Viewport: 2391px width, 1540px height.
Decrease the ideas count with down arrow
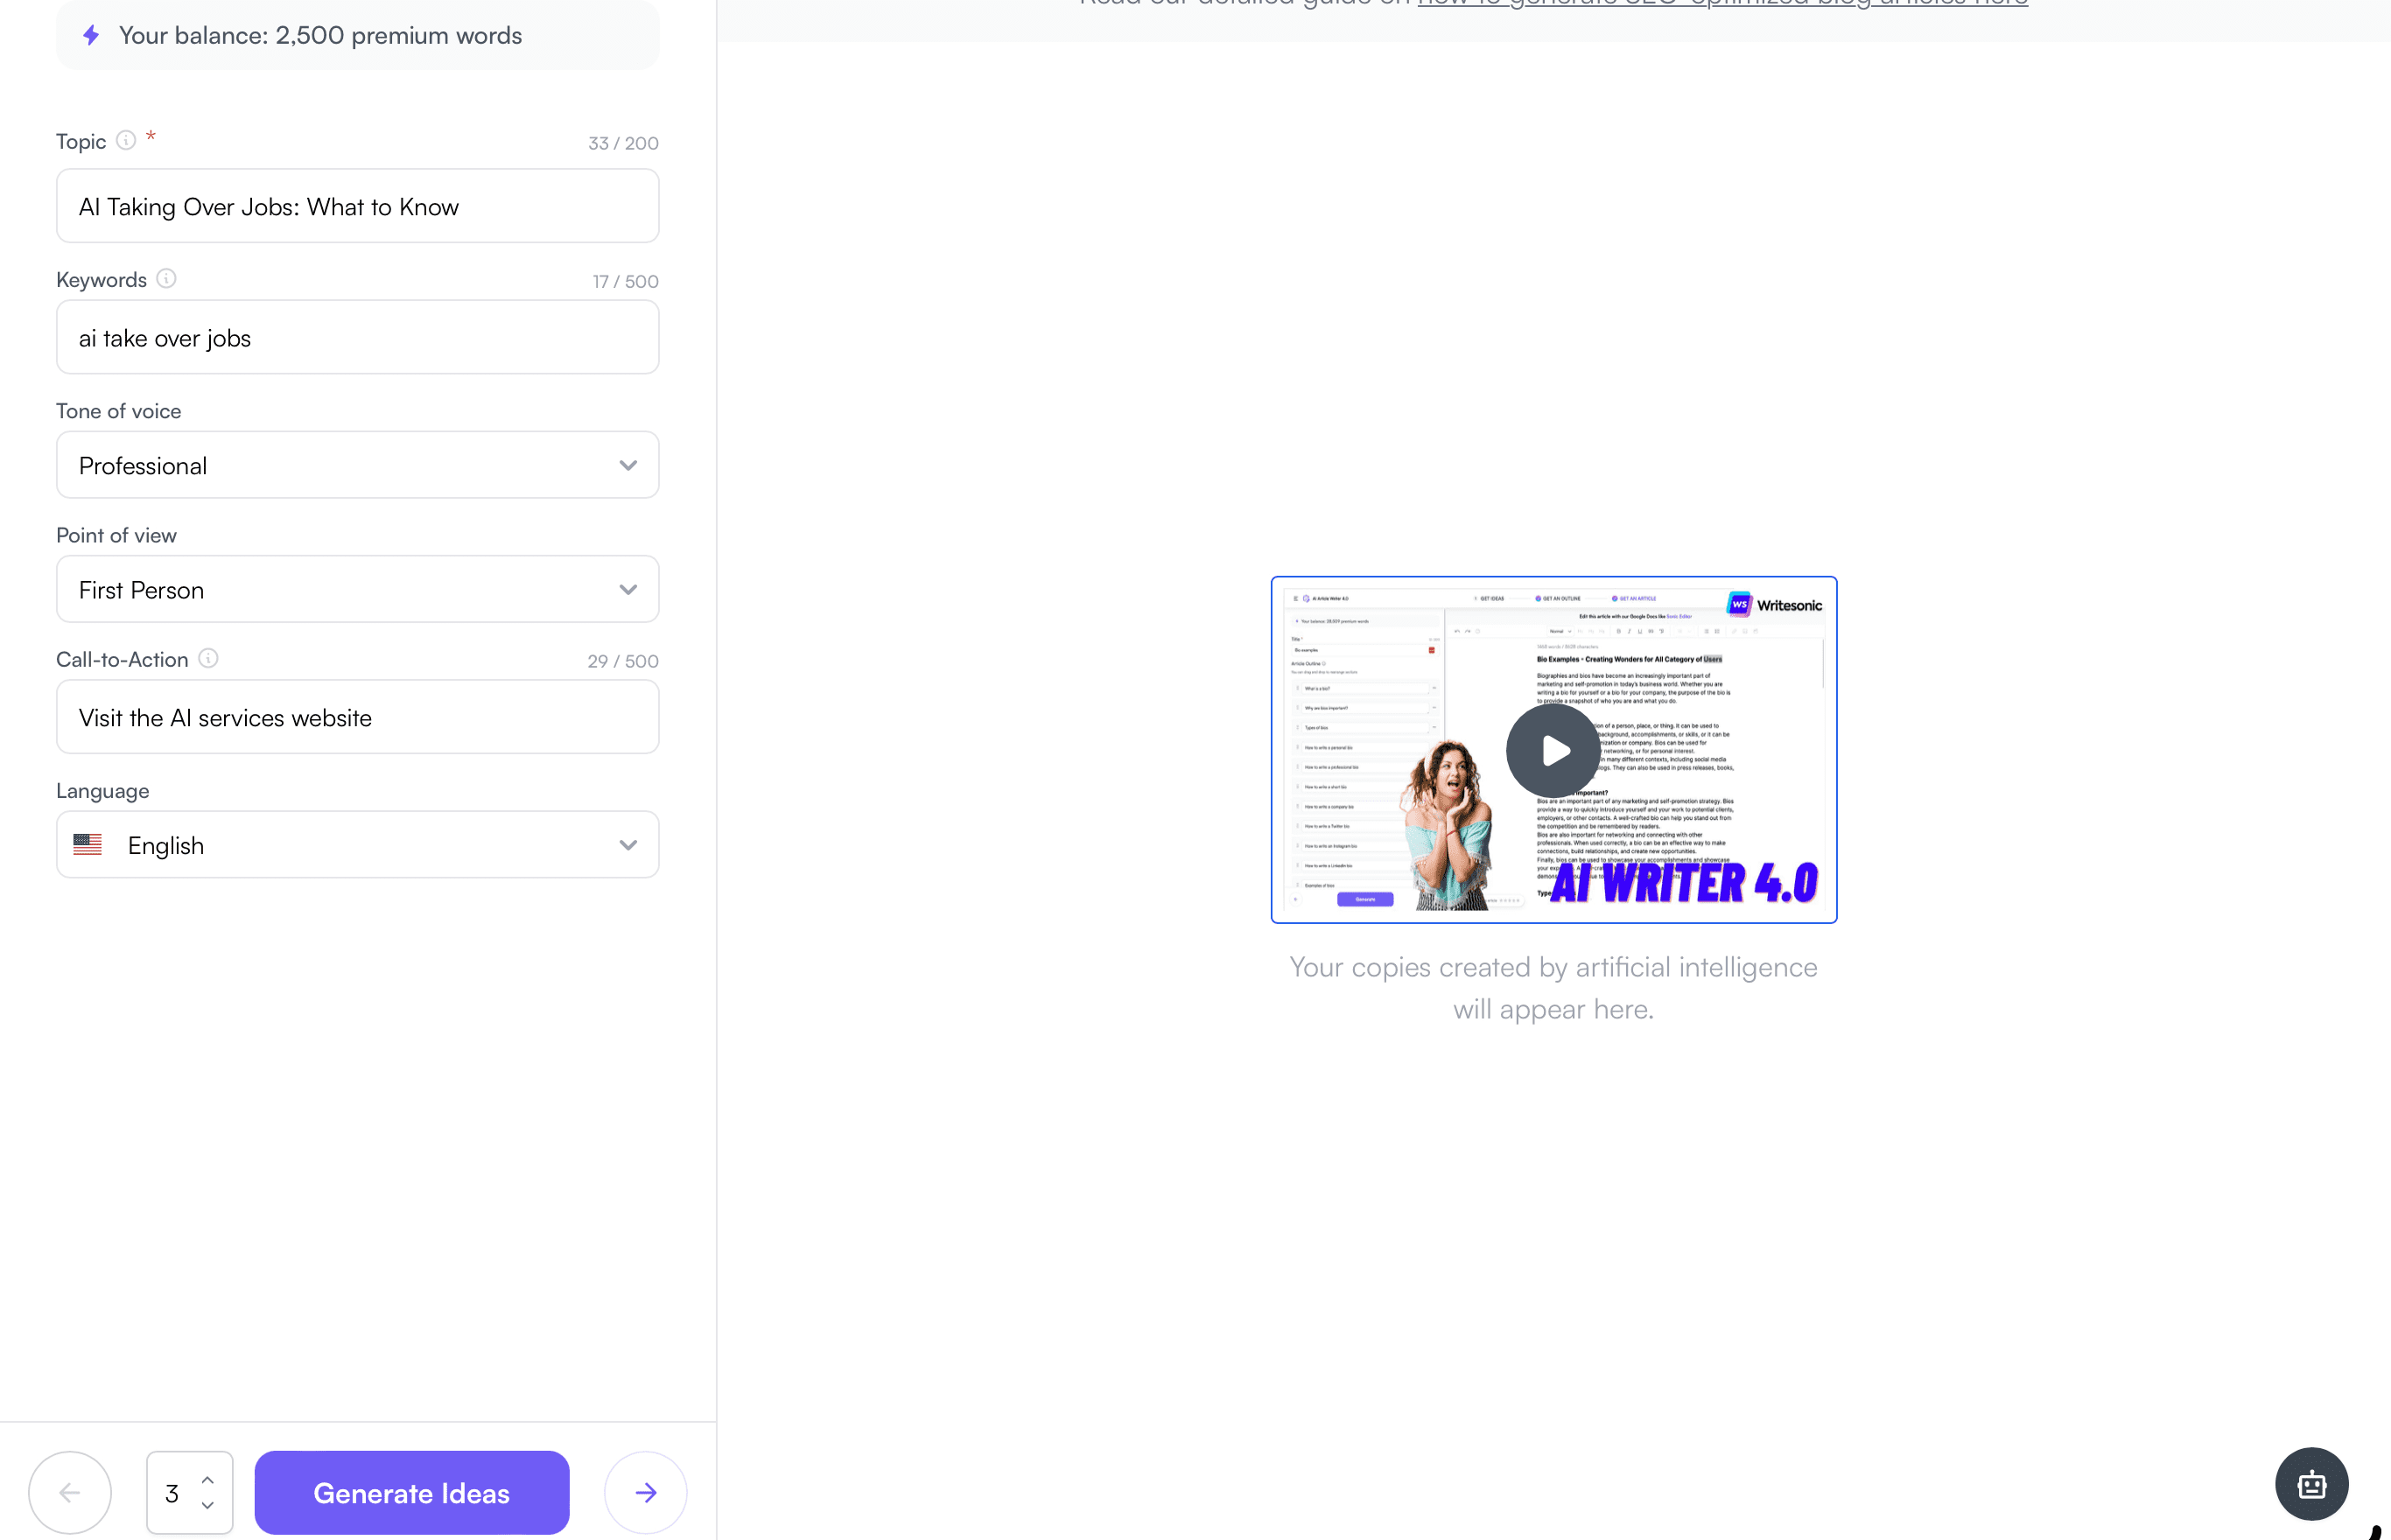click(208, 1507)
